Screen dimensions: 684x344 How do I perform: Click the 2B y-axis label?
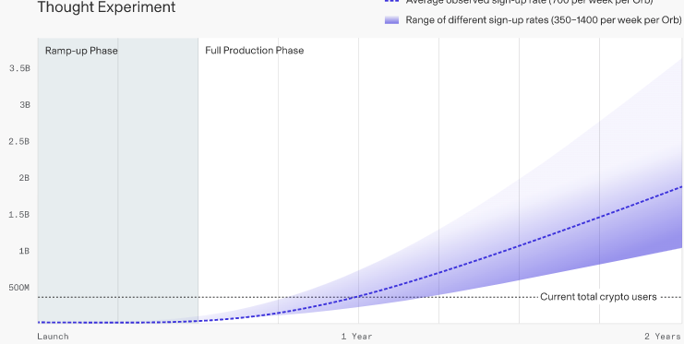25,178
